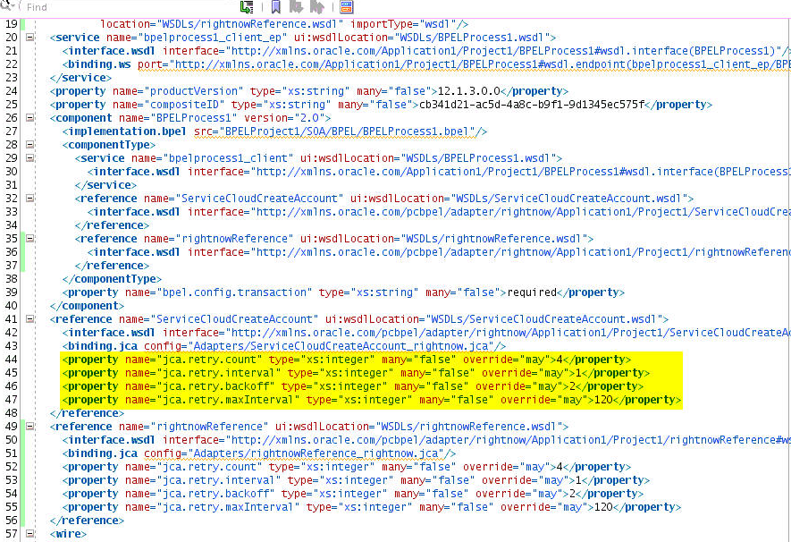Click the jca.retry.maxInterval name on line 55
This screenshot has height=542, width=791.
click(x=228, y=507)
